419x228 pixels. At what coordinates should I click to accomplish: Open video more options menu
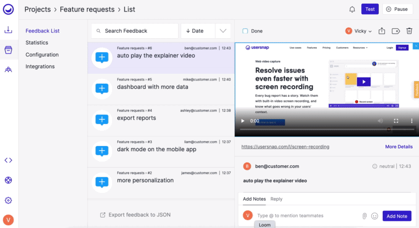tap(412, 121)
